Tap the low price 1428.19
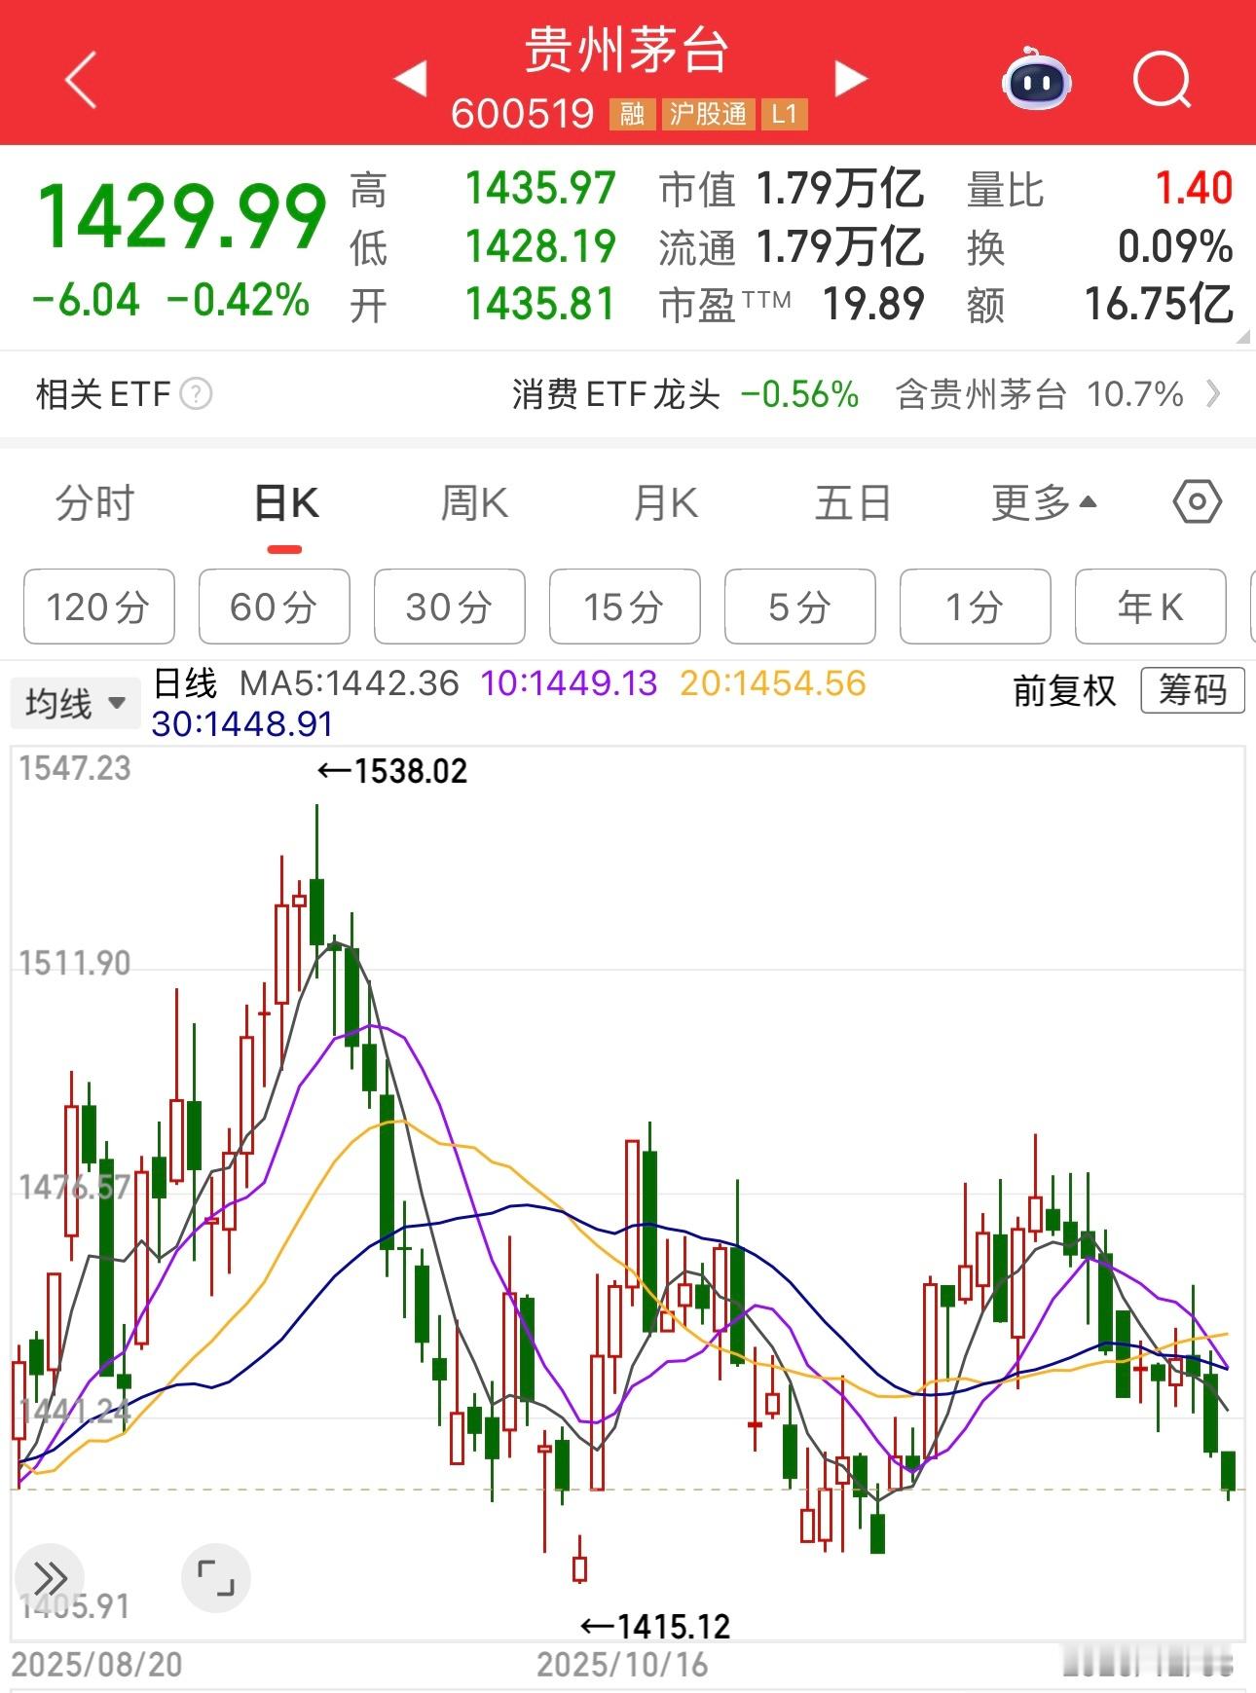Image resolution: width=1256 pixels, height=1693 pixels. point(540,246)
